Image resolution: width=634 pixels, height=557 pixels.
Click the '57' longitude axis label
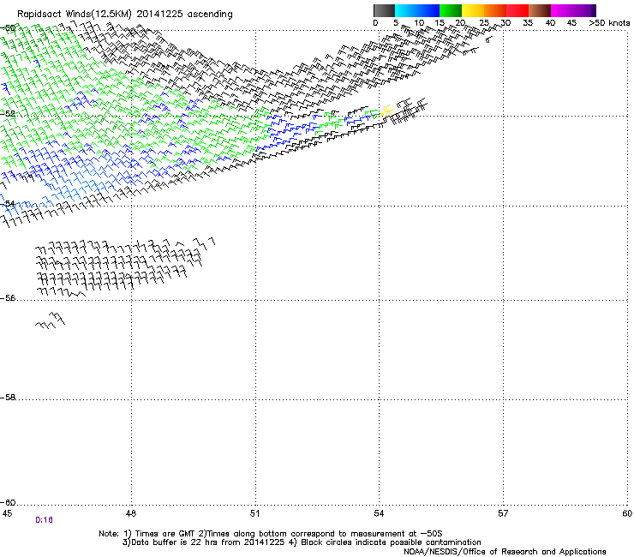tap(503, 513)
